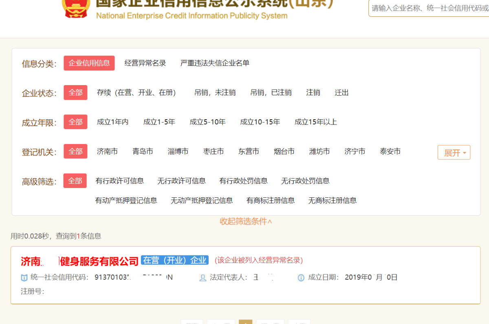Filter by 济南市 registration authority

click(x=107, y=151)
